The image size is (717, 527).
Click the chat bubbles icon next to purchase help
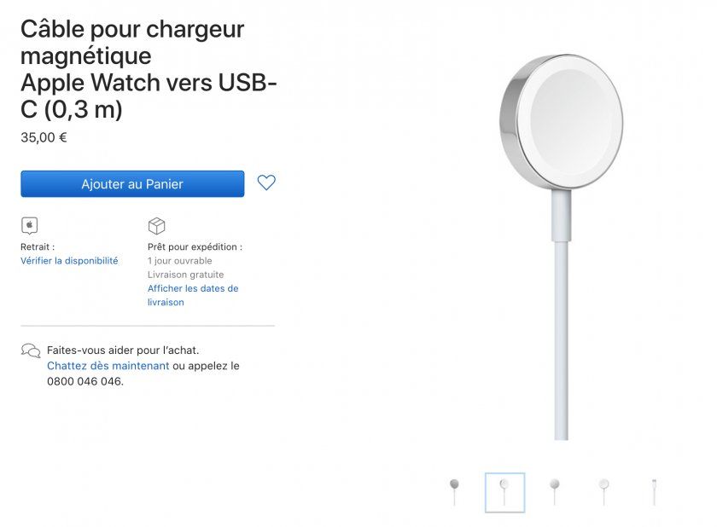click(31, 350)
